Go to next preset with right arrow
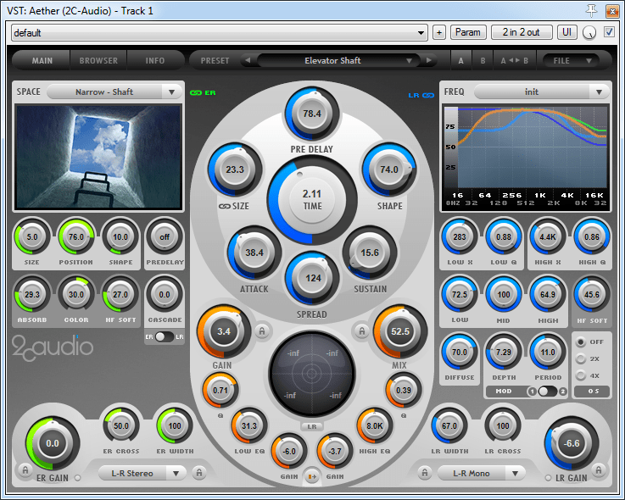The width and height of the screenshot is (625, 500). (x=428, y=60)
